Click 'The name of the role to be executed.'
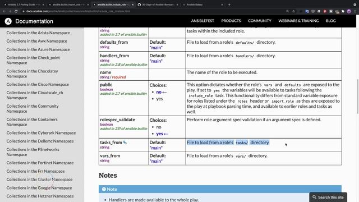This screenshot has width=359, height=202. (x=222, y=72)
